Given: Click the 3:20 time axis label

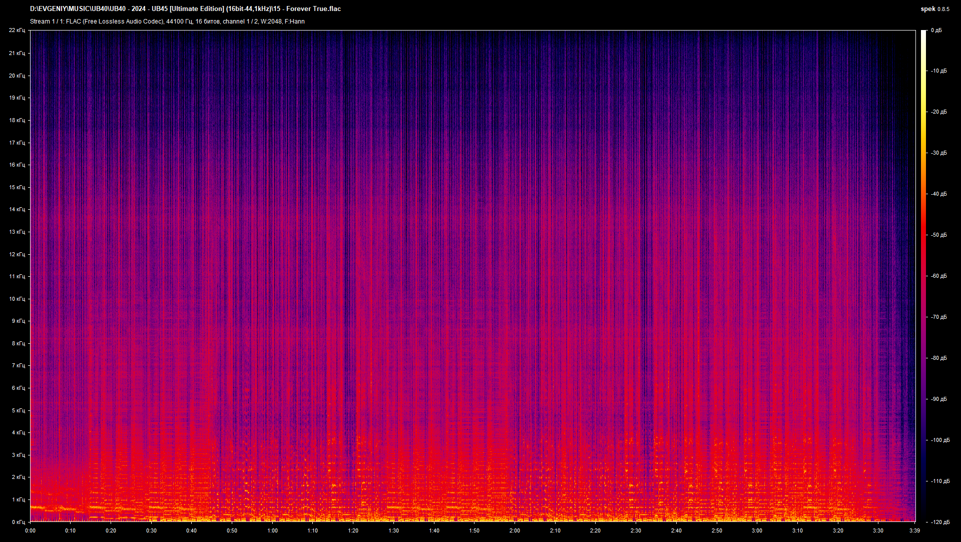Looking at the screenshot, I should [838, 530].
